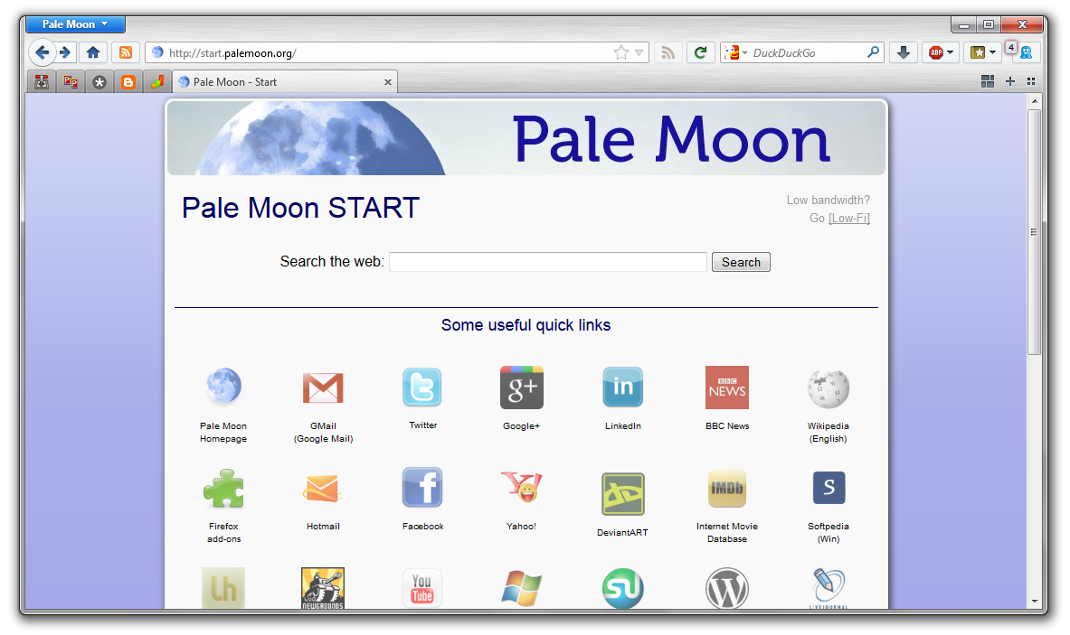Click the scrollbar up arrow
The image size is (1070, 635).
(x=1036, y=101)
